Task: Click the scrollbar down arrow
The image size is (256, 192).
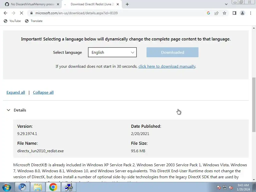Action: [254, 180]
